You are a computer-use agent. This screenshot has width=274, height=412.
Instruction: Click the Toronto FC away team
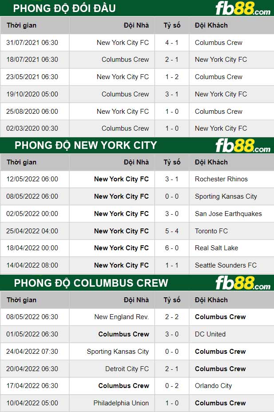[x=211, y=231]
